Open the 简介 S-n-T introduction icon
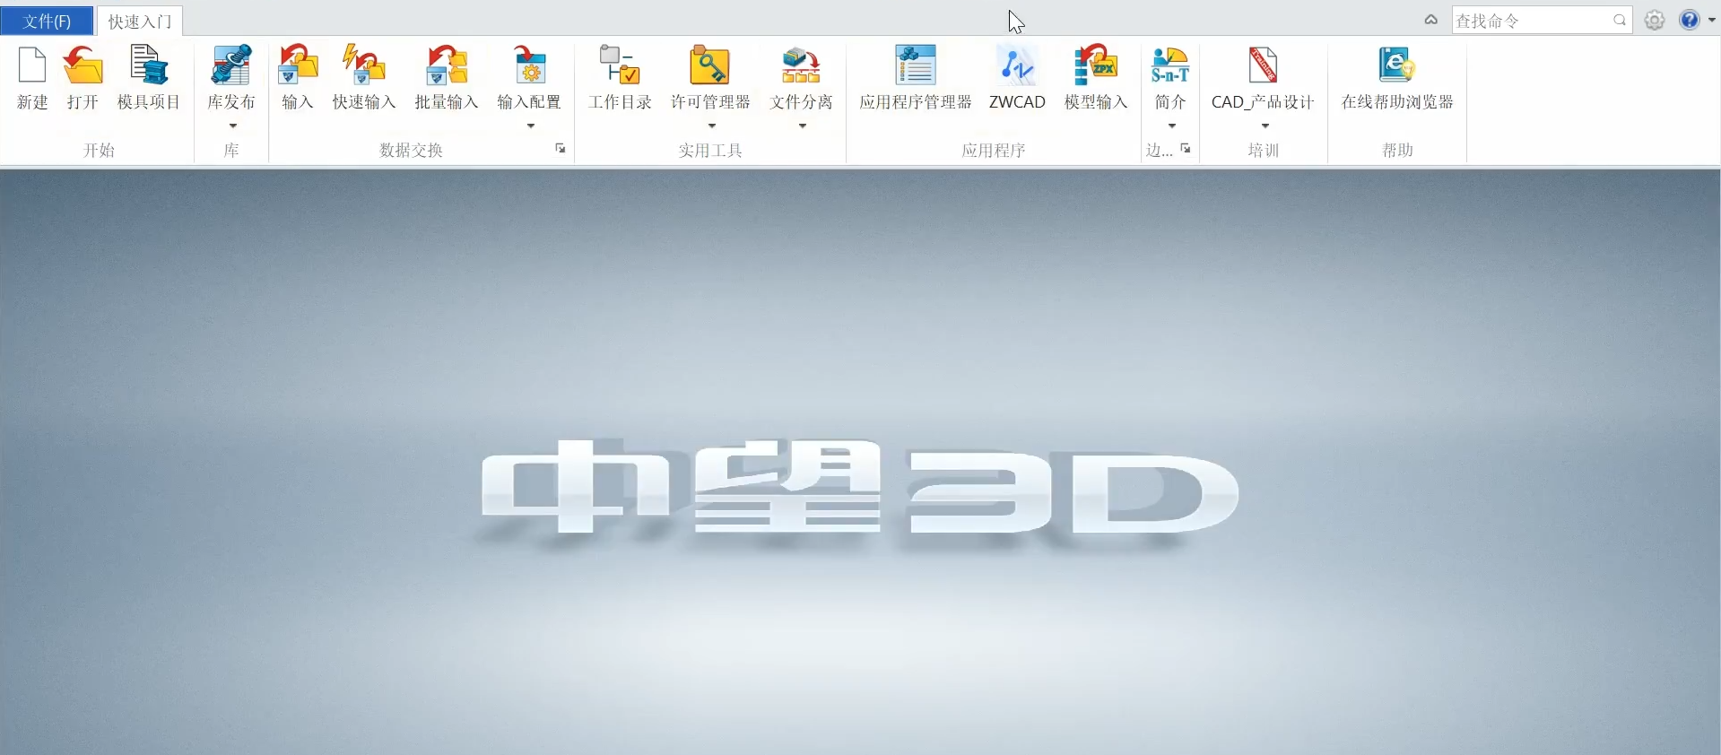The width and height of the screenshot is (1721, 755). [x=1170, y=66]
